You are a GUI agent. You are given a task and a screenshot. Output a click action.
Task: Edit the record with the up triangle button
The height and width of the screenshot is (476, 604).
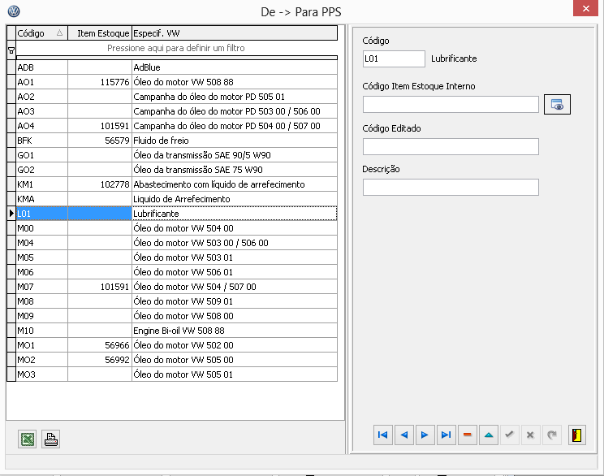(489, 435)
